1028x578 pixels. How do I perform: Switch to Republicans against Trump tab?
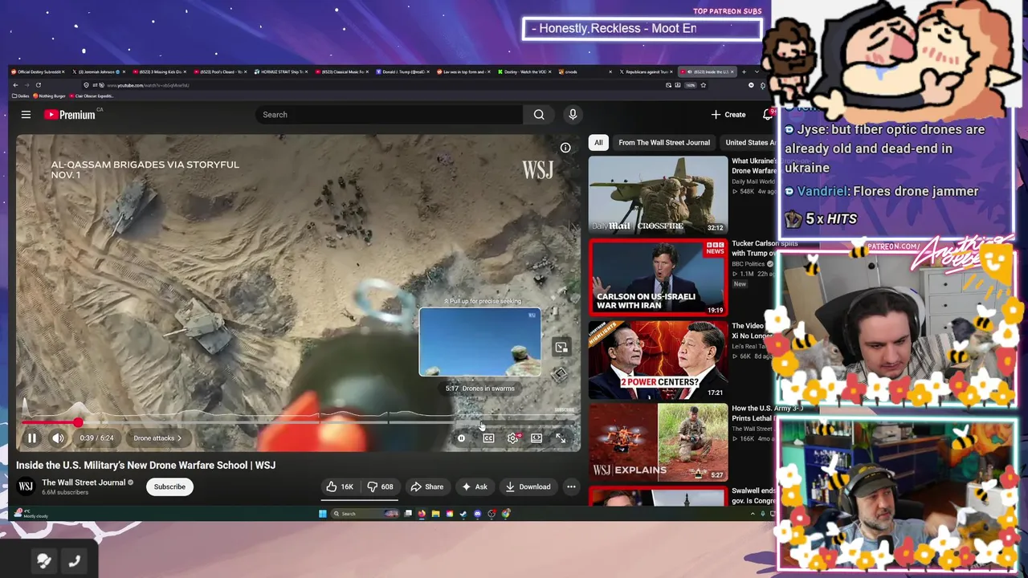click(x=647, y=72)
